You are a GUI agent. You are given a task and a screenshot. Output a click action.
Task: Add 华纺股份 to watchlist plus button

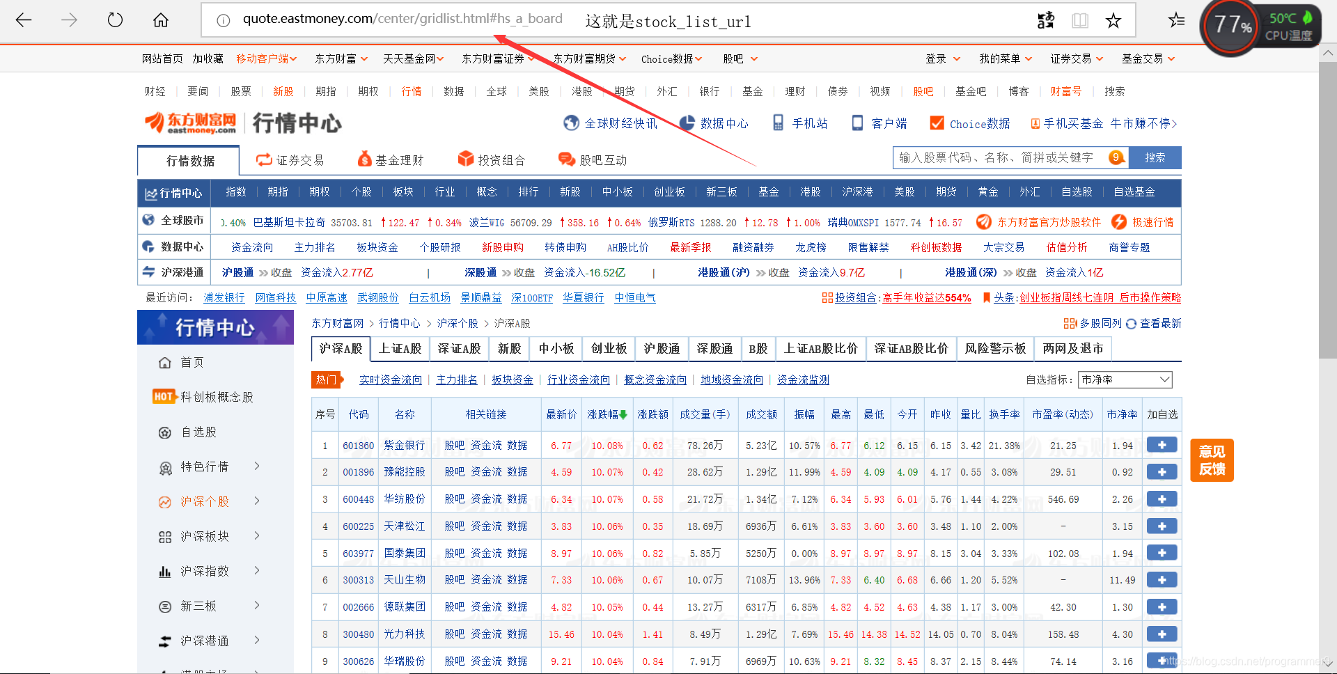tap(1162, 499)
